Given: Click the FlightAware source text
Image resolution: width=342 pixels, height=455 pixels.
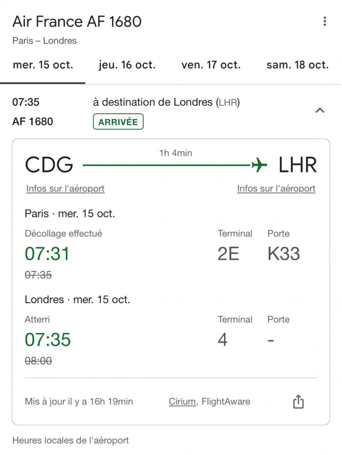Looking at the screenshot, I should coord(226,402).
